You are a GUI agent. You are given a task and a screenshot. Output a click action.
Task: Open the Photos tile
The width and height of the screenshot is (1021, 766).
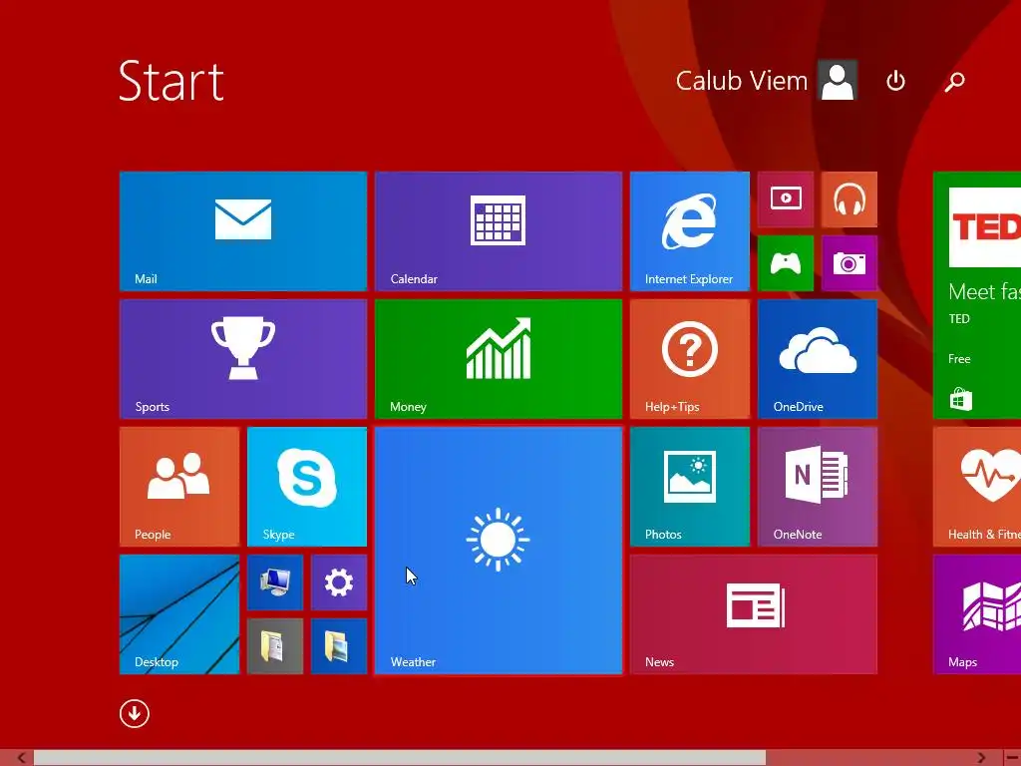690,486
